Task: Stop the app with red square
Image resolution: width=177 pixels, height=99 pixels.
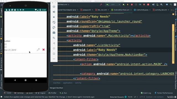Action: click(x=148, y=4)
